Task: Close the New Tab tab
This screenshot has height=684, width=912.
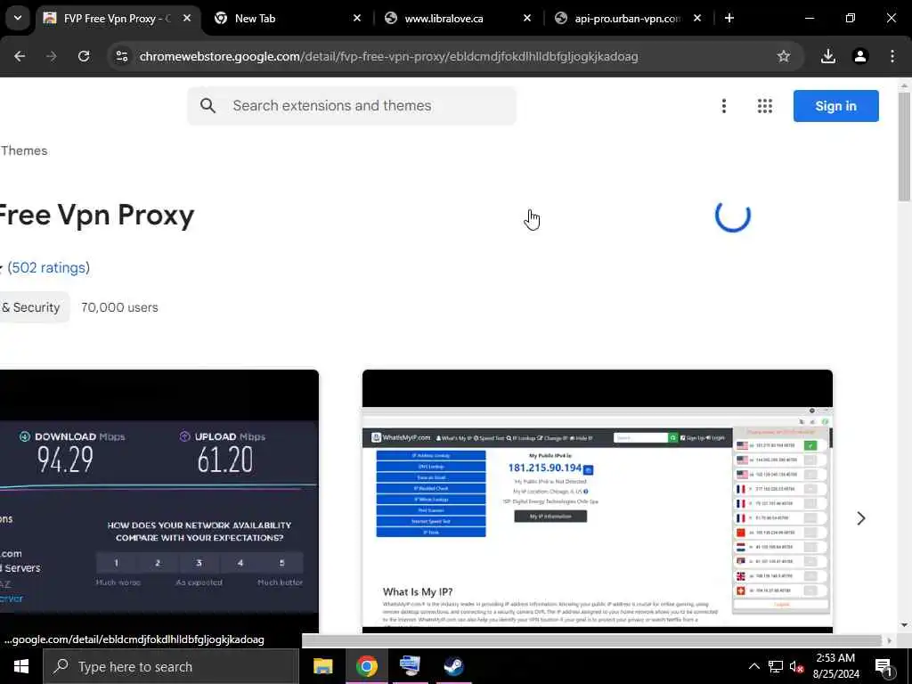Action: click(357, 19)
